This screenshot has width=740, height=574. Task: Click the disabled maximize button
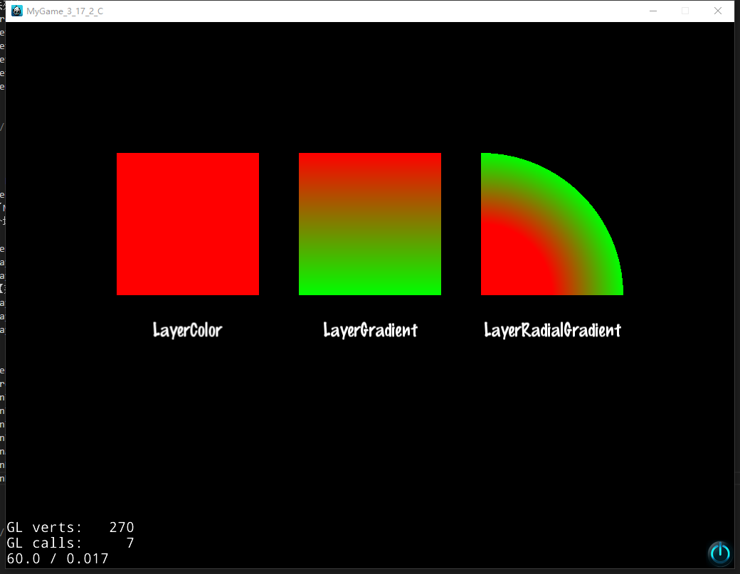coord(685,11)
